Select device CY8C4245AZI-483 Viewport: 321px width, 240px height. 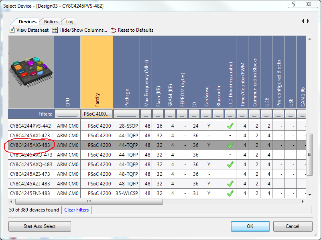[30, 184]
